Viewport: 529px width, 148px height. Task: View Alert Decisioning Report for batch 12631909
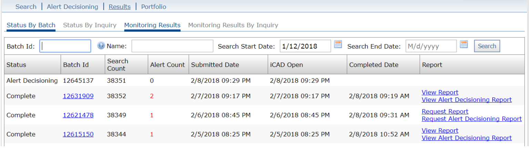tap(467, 100)
